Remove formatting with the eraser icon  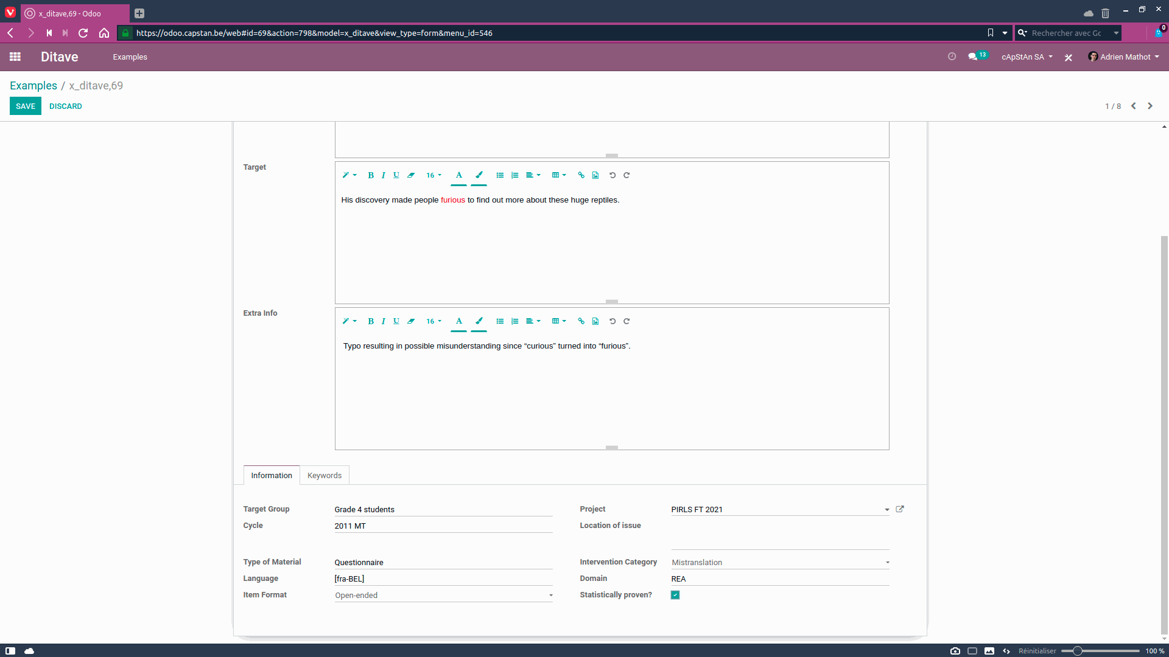pyautogui.click(x=411, y=175)
